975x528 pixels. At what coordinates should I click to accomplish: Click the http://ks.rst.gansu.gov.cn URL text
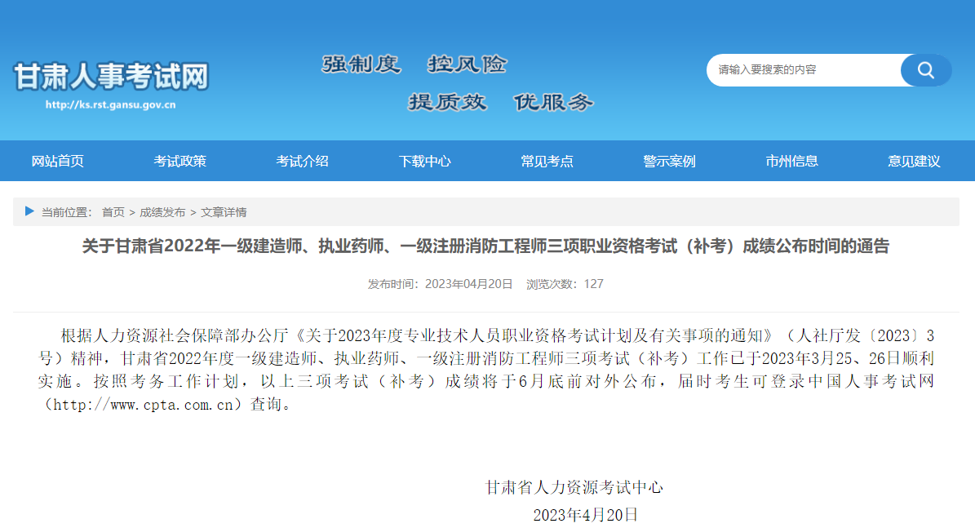click(x=111, y=104)
